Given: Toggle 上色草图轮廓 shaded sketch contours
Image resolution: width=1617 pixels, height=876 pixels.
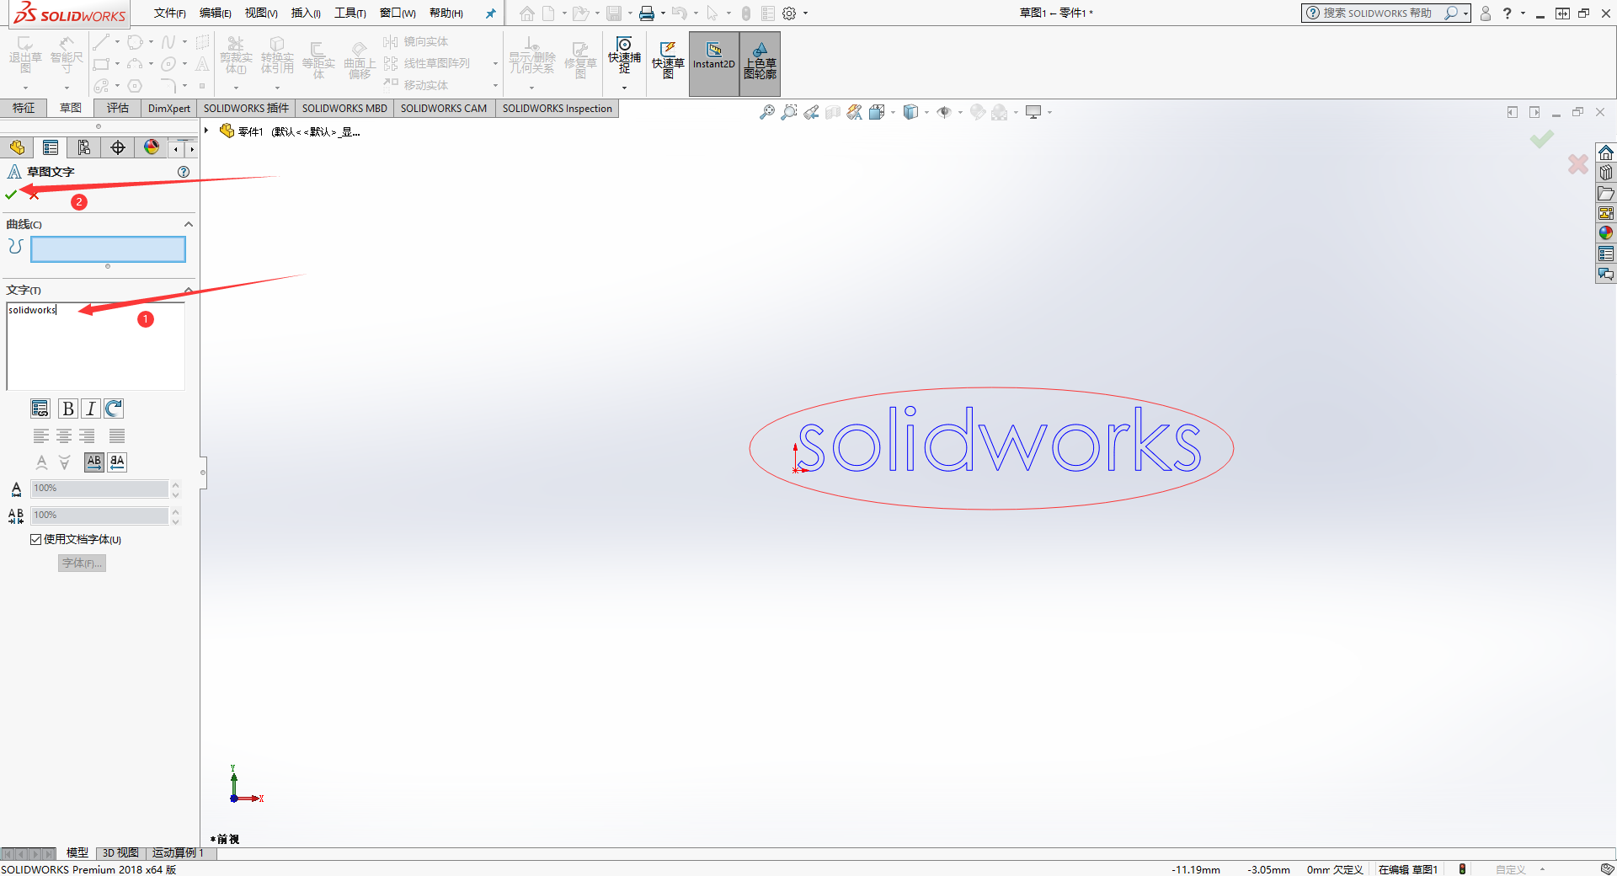Looking at the screenshot, I should (760, 63).
